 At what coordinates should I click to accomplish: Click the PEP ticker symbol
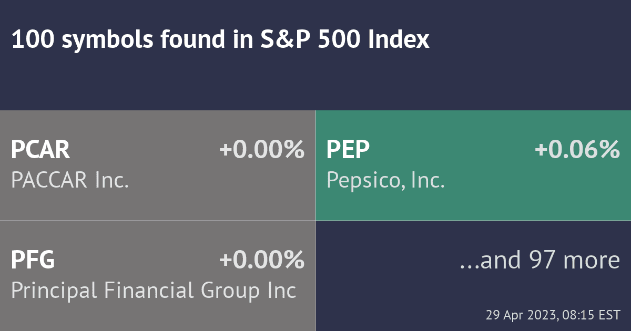(348, 150)
